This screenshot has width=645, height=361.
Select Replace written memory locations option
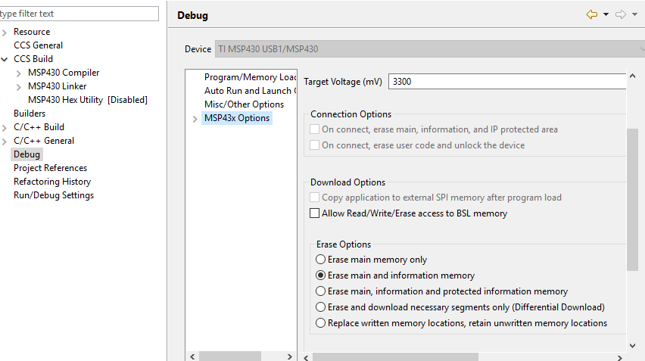[x=321, y=323]
